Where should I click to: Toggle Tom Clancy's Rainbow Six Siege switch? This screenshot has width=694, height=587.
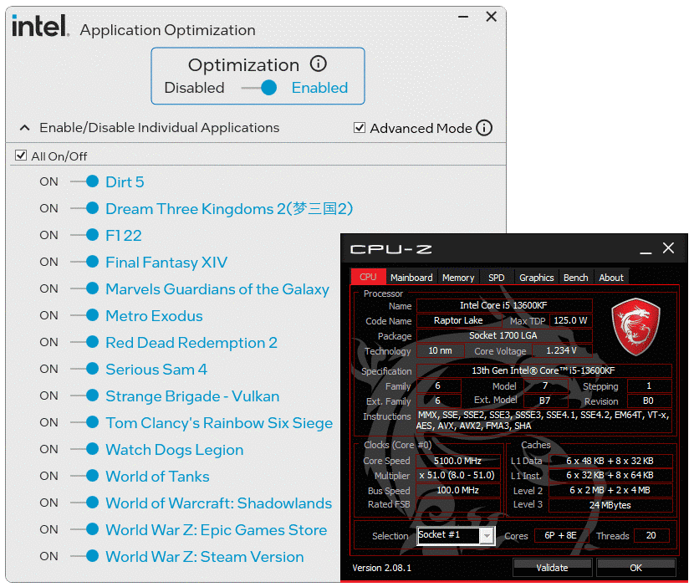[85, 422]
